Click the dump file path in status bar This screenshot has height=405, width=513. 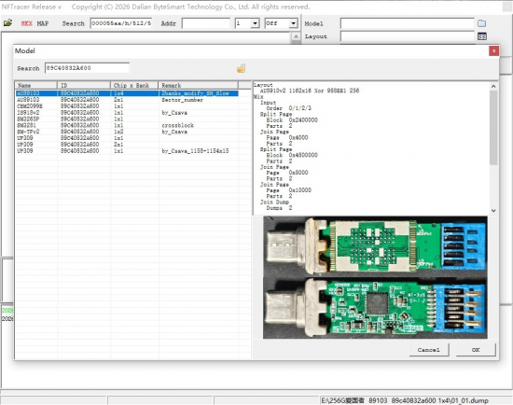point(405,400)
